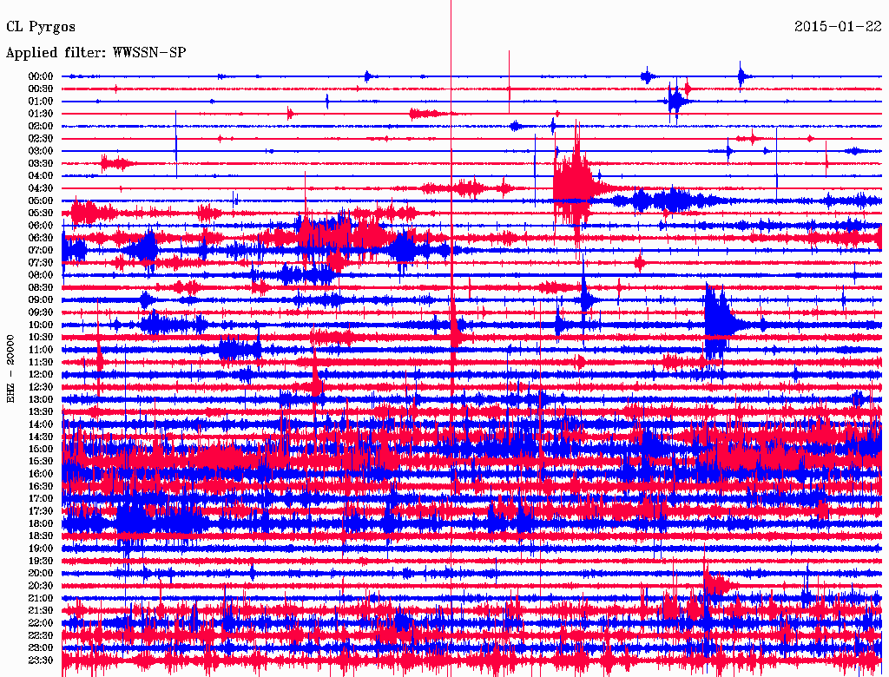Click the 'EHZ - 20000' axis label
The width and height of the screenshot is (889, 677).
[10, 369]
